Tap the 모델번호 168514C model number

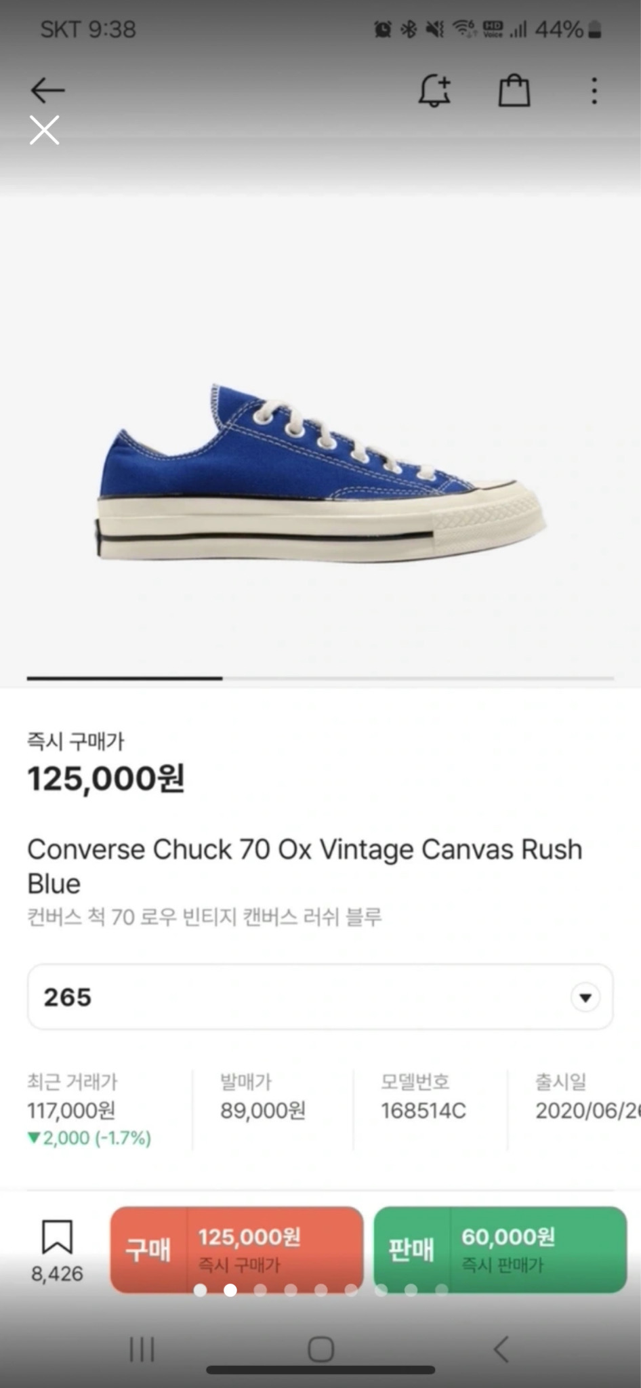[x=423, y=1109]
